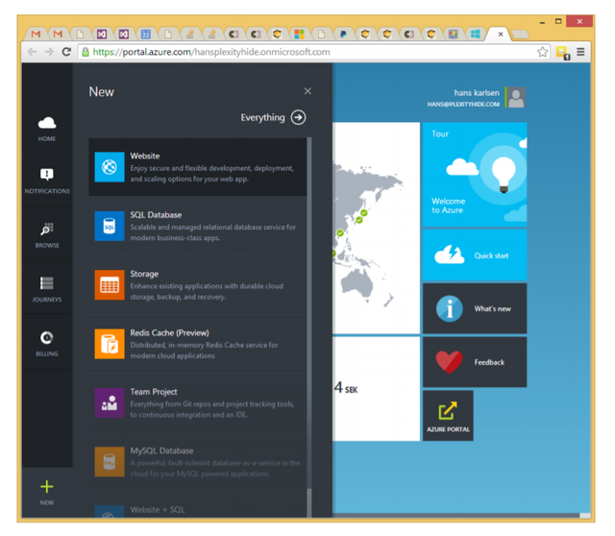Click the user avatar picture
Viewport: 615px width, 536px height.
pos(516,97)
